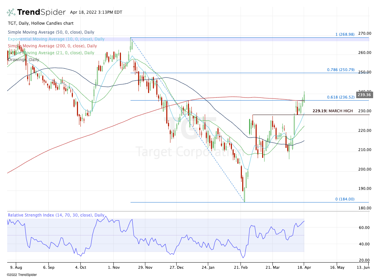Click the TrendSpider spider logo icon

(11, 12)
